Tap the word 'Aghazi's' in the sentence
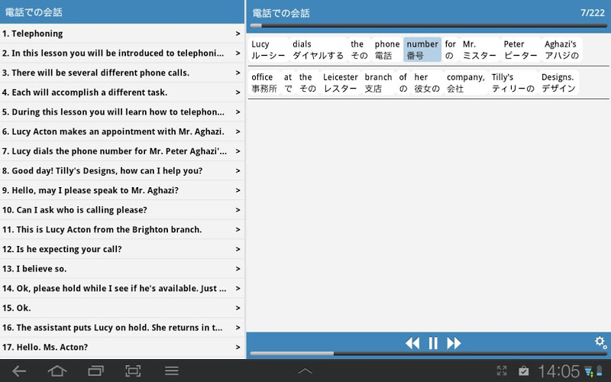The height and width of the screenshot is (382, 611). (x=561, y=50)
